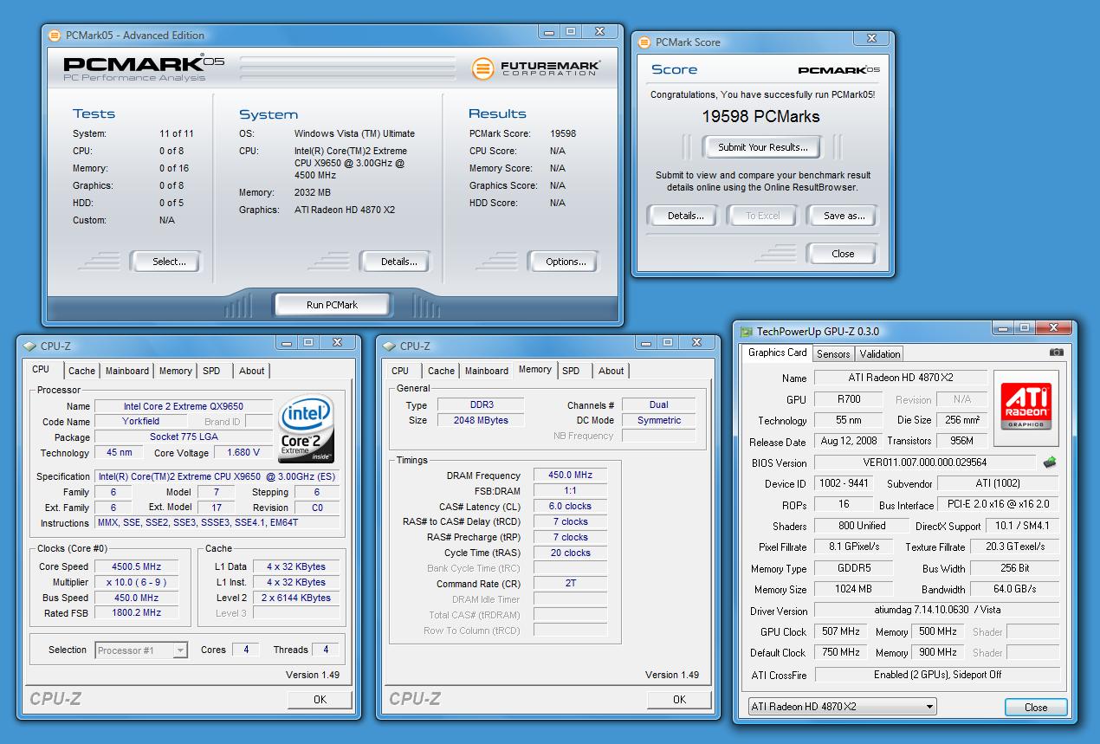Click the Bus Speed 450.0 MHz value
The width and height of the screenshot is (1100, 744).
pyautogui.click(x=136, y=598)
